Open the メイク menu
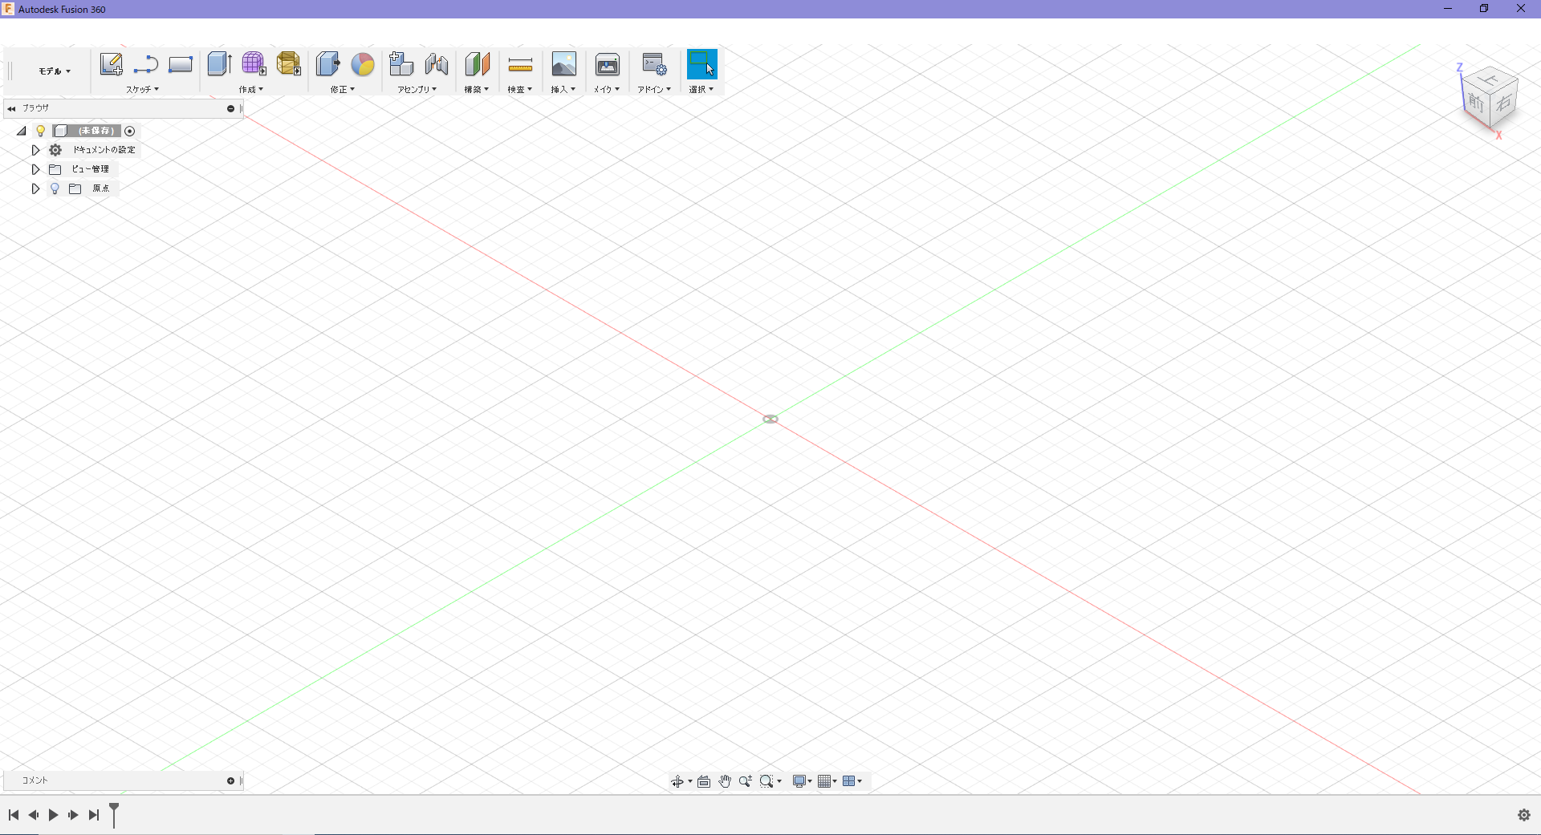 pyautogui.click(x=607, y=90)
